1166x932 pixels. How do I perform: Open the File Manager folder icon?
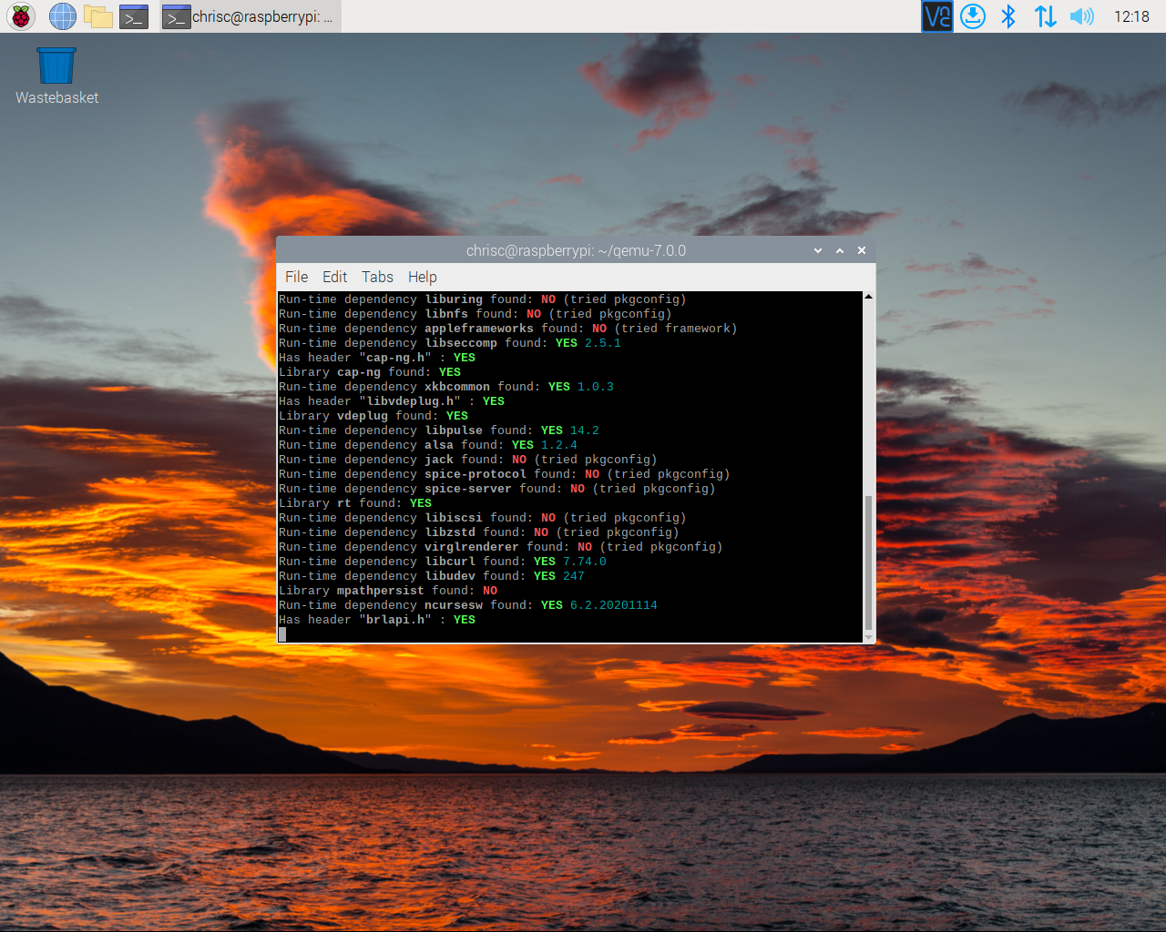click(98, 16)
